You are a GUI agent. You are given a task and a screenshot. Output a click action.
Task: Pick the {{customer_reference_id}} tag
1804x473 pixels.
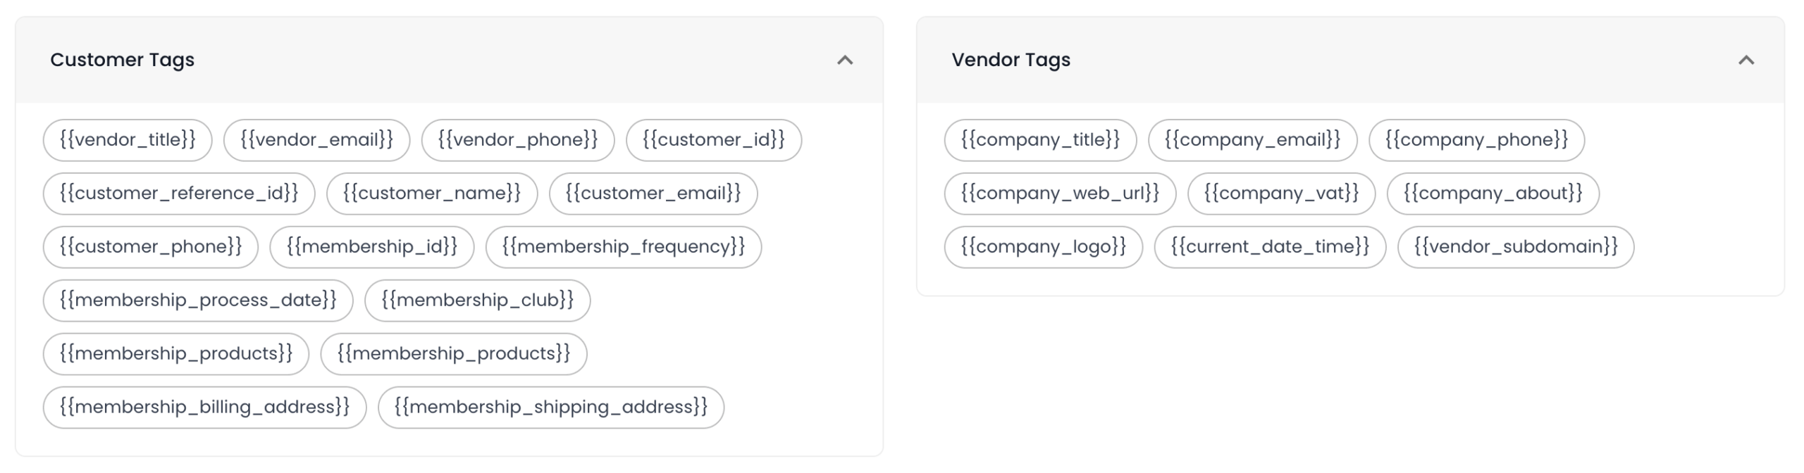(179, 194)
